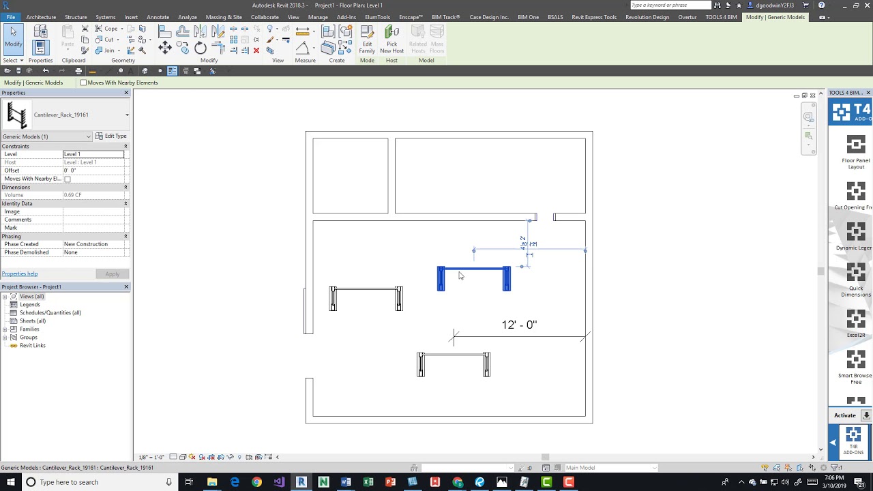Viewport: 873px width, 491px height.
Task: Select Revit Links in Project Browser
Action: coord(32,346)
